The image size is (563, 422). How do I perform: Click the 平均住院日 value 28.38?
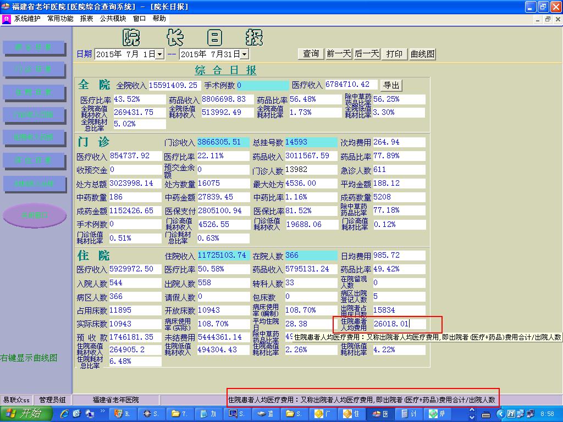pos(311,324)
